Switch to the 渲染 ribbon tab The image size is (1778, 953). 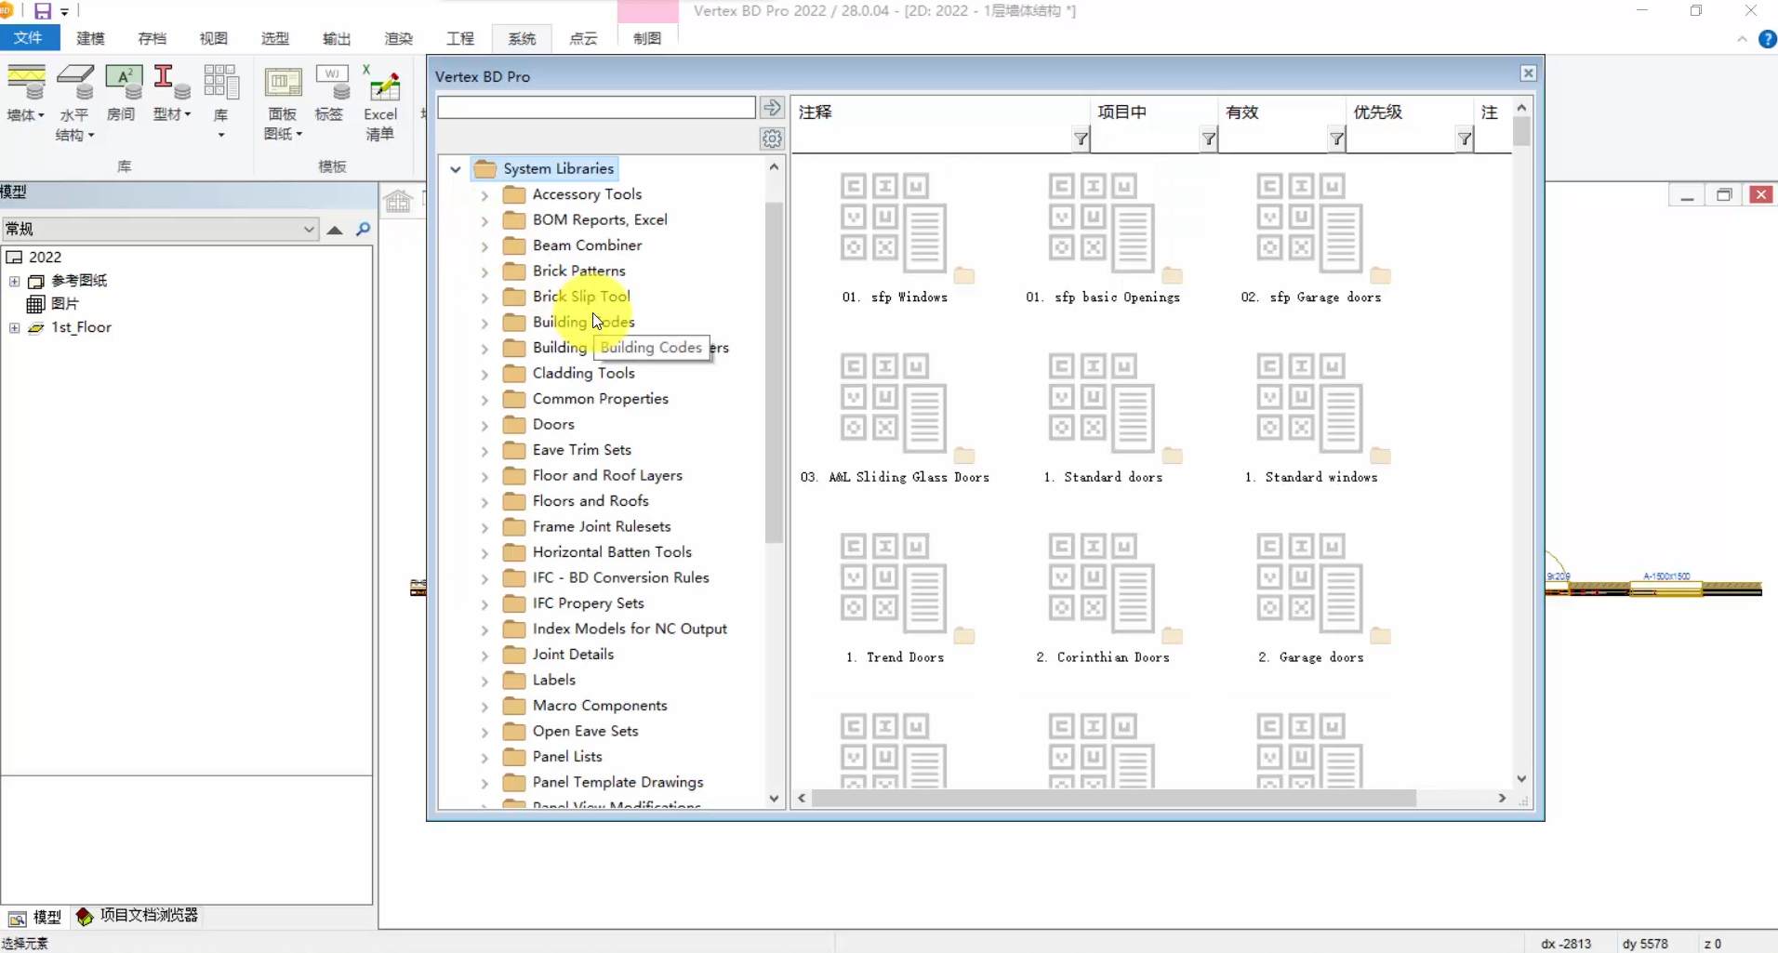click(x=398, y=38)
